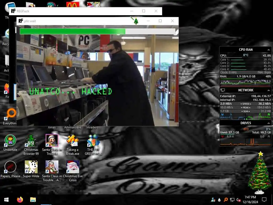This screenshot has height=205, width=273.
Task: Open the Windows Start menu
Action: click(6, 200)
